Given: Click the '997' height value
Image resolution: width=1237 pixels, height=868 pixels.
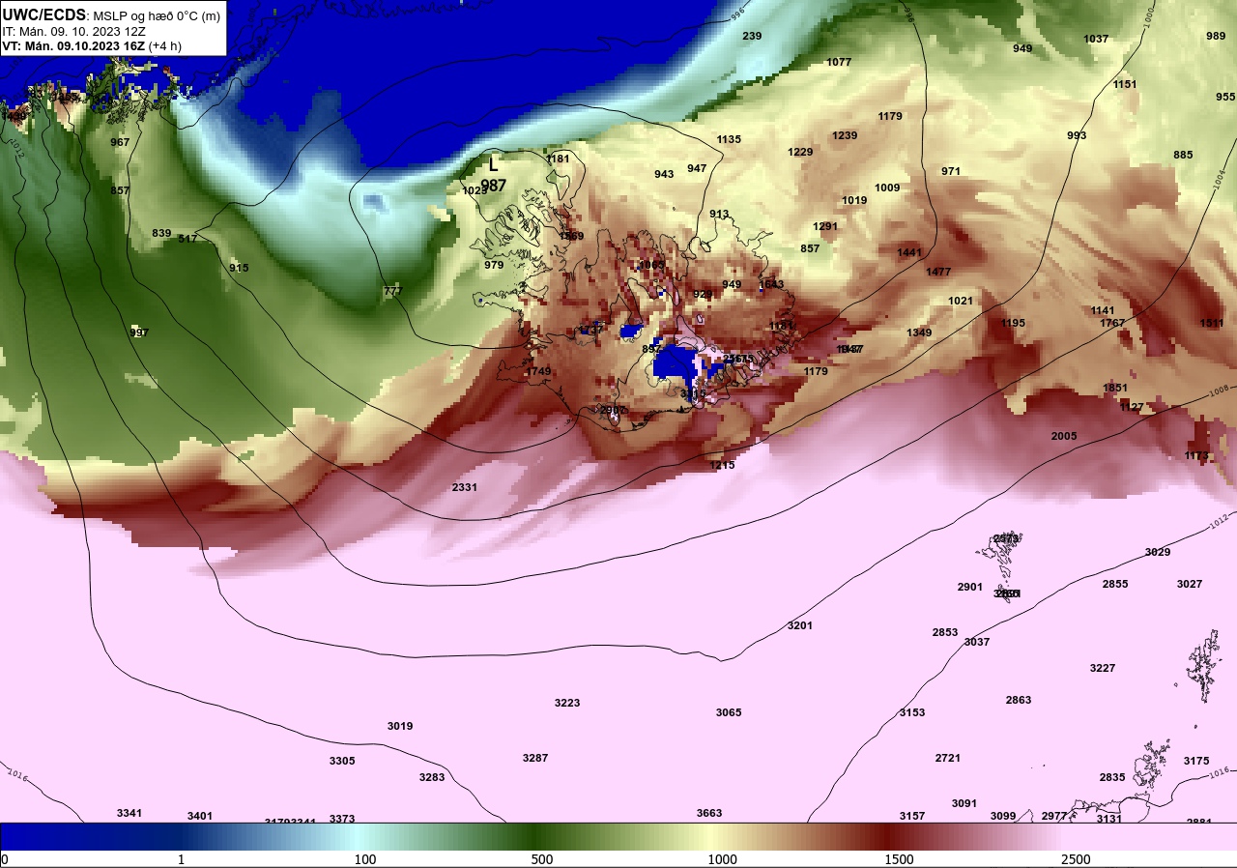Looking at the screenshot, I should tap(139, 333).
